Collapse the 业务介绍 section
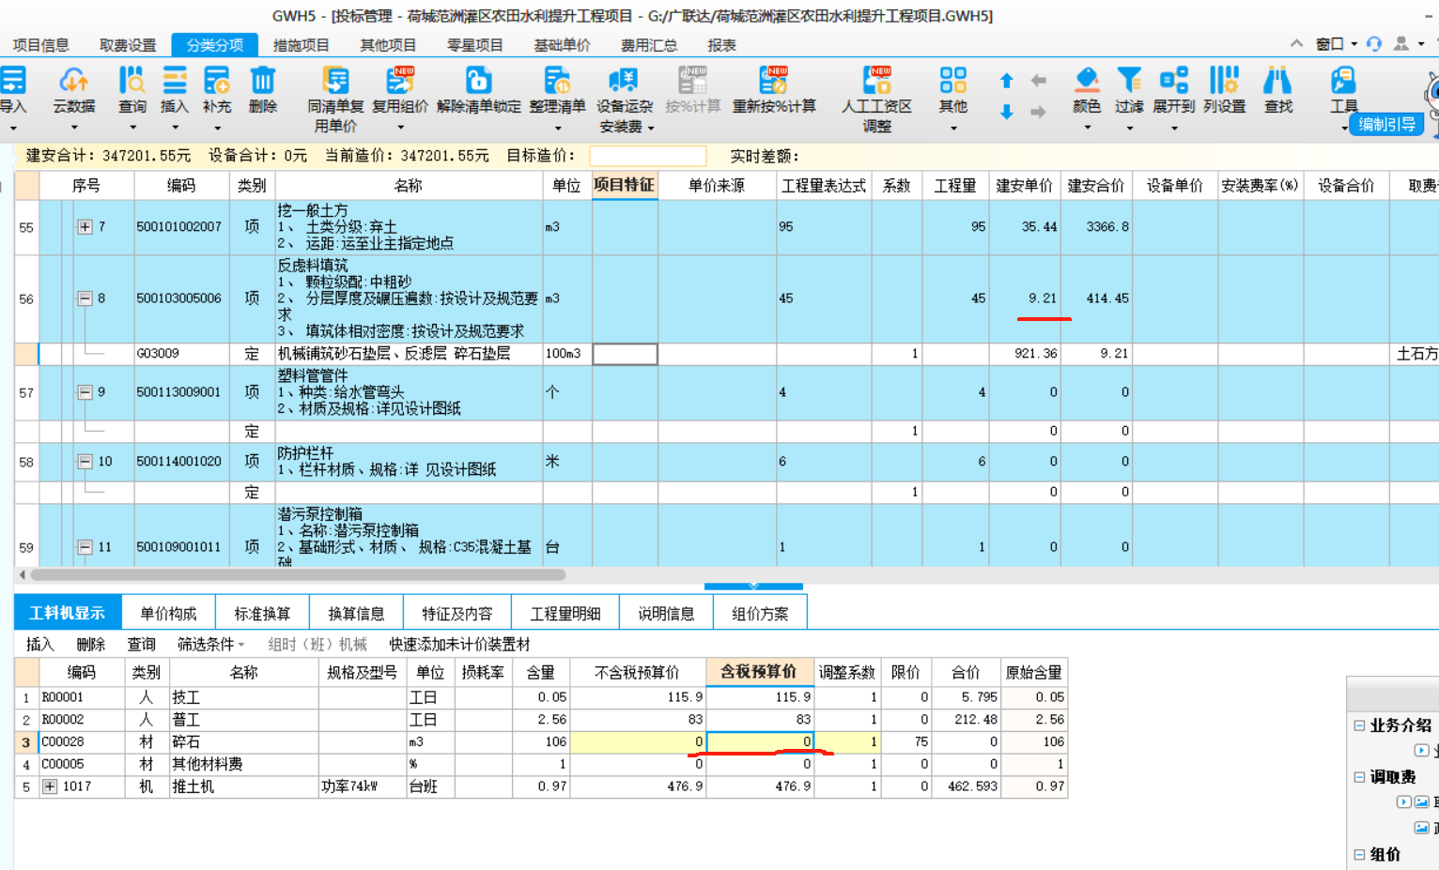1439x870 pixels. click(1358, 725)
